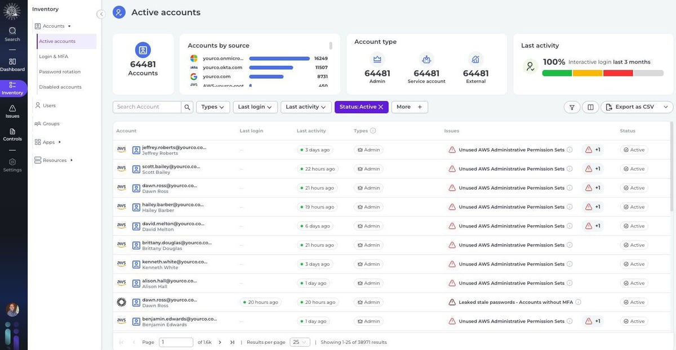The width and height of the screenshot is (676, 350).
Task: Click info icon beside Brittany Douglas issue
Action: tap(570, 245)
